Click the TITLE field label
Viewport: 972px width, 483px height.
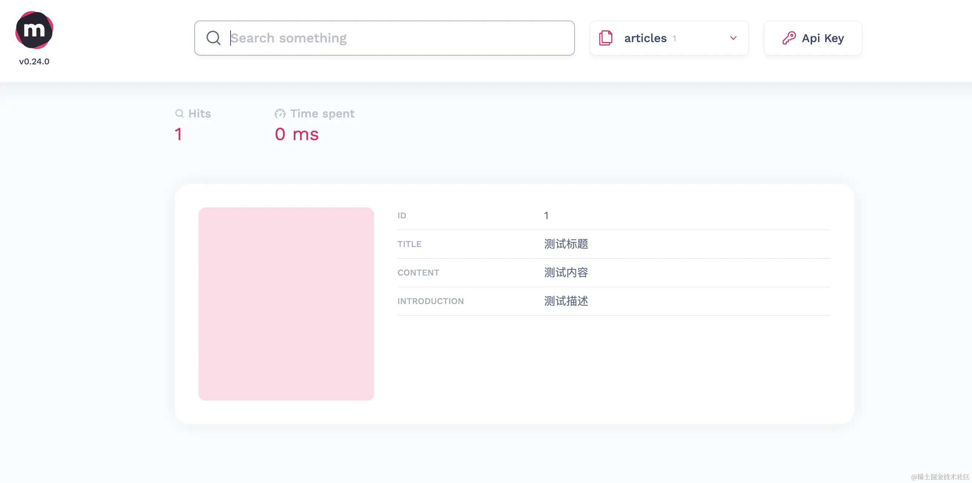coord(410,244)
